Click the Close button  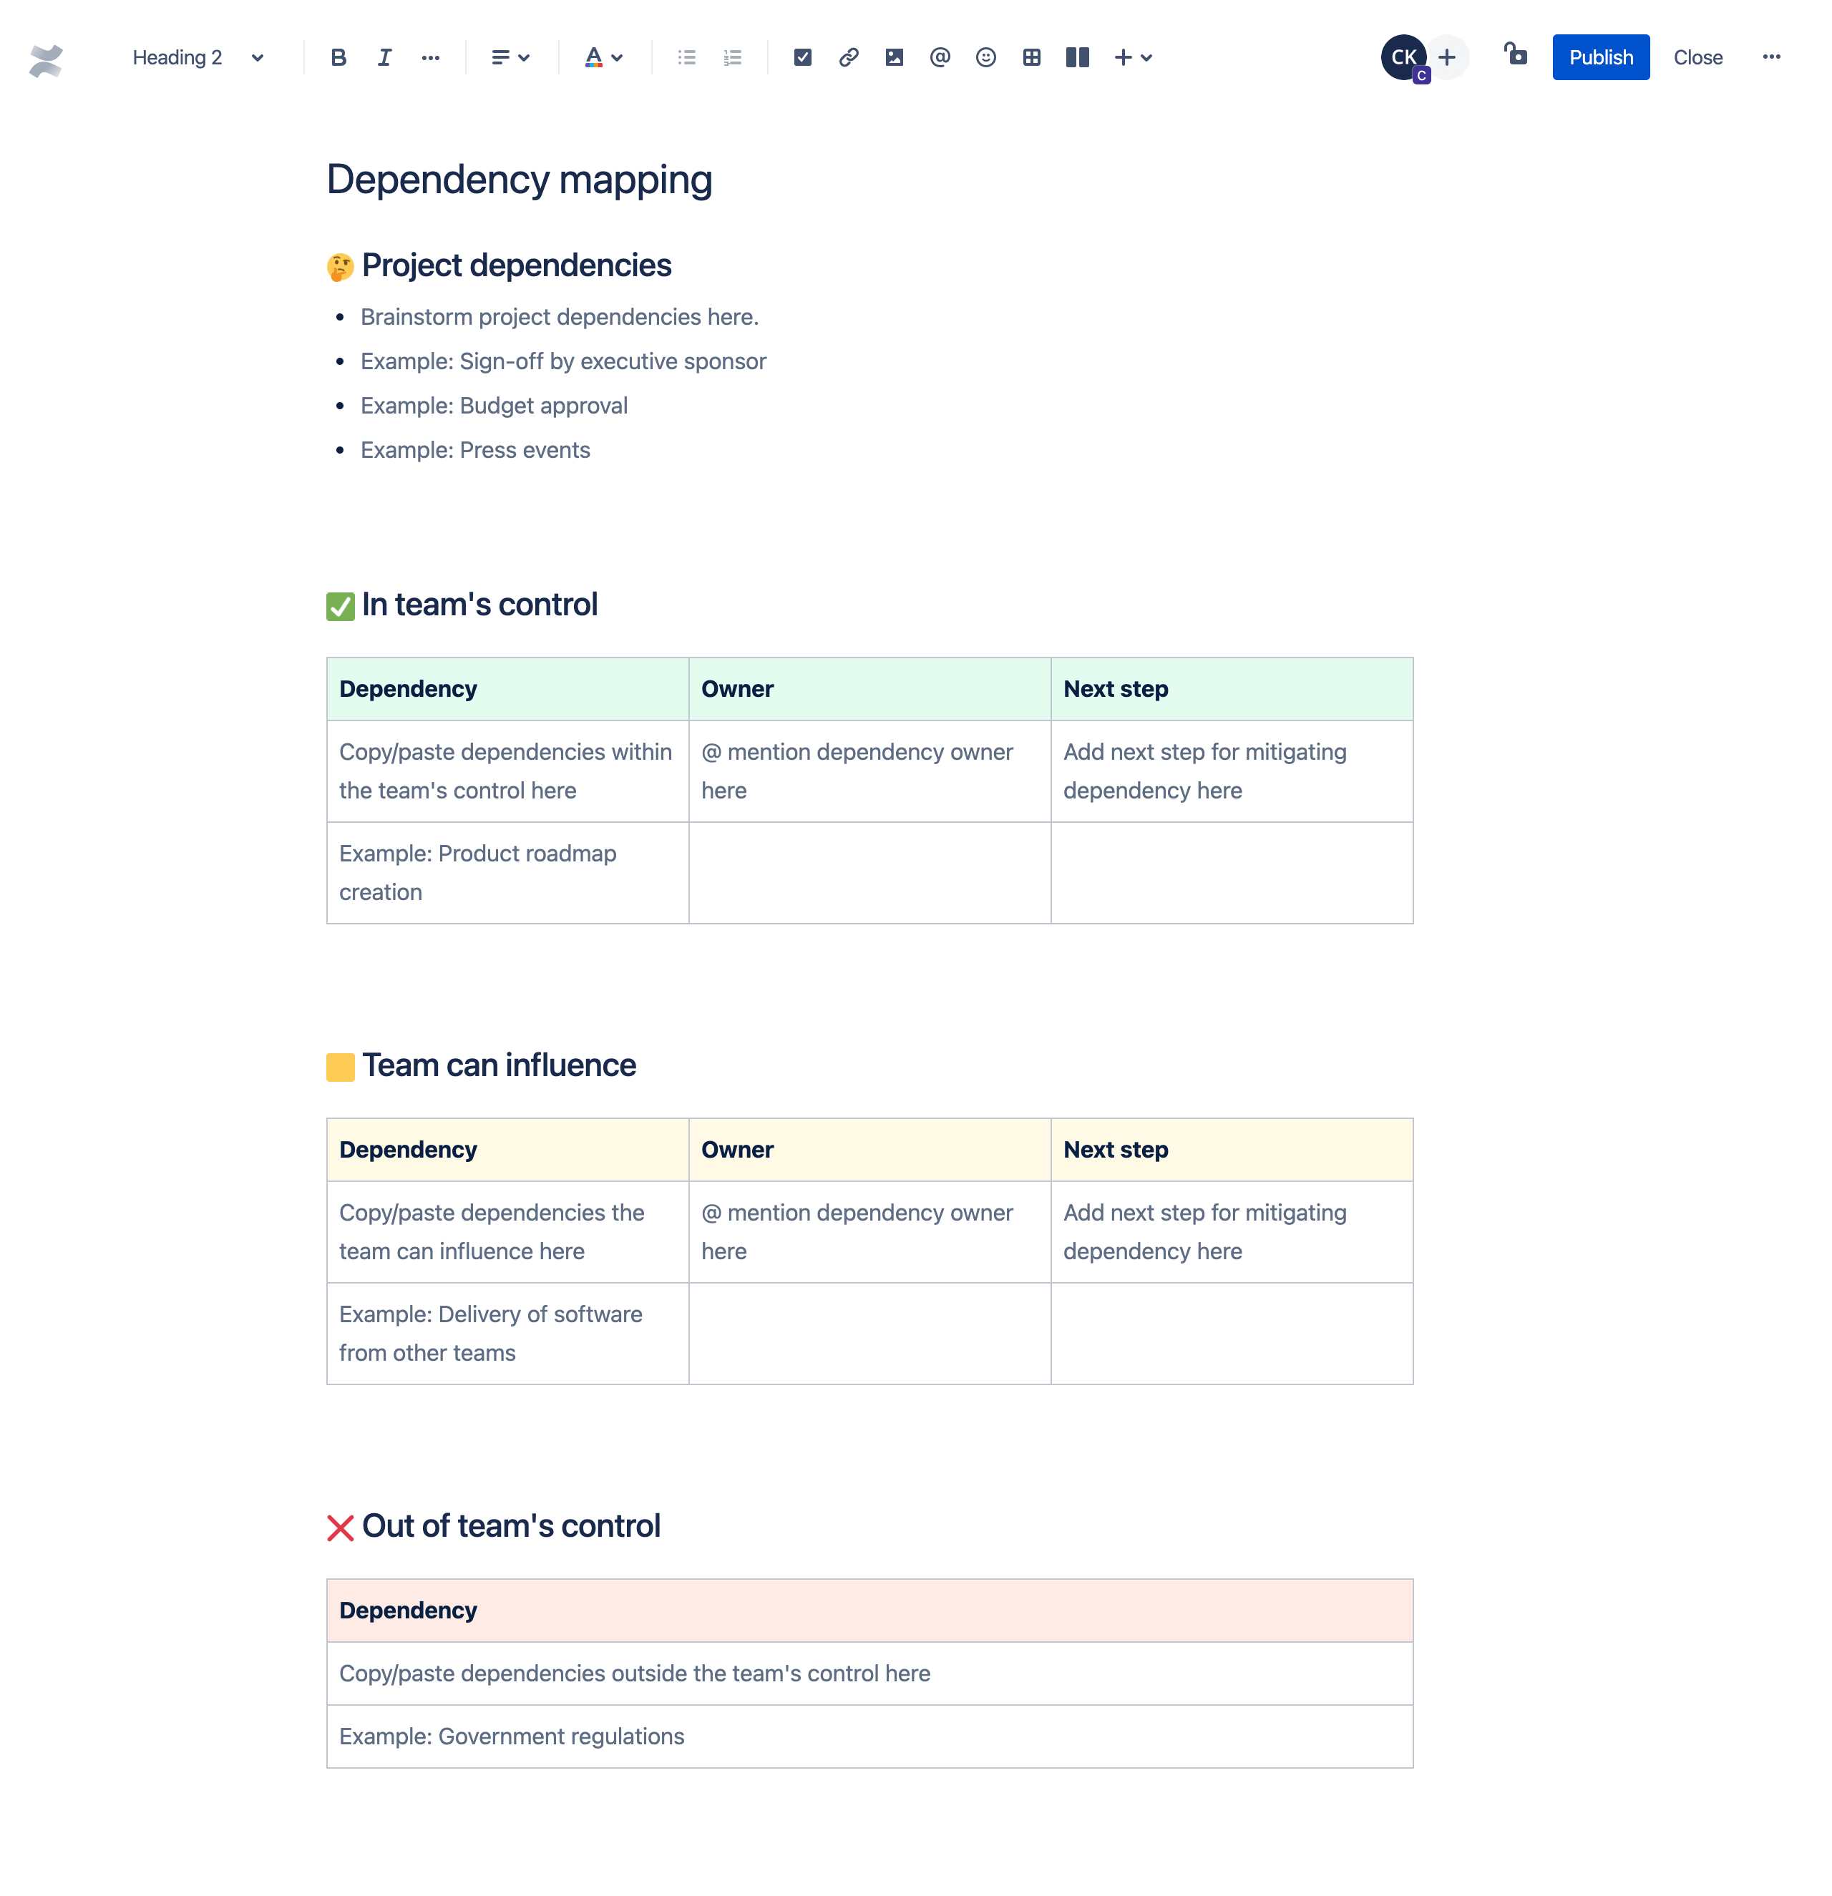click(1695, 57)
